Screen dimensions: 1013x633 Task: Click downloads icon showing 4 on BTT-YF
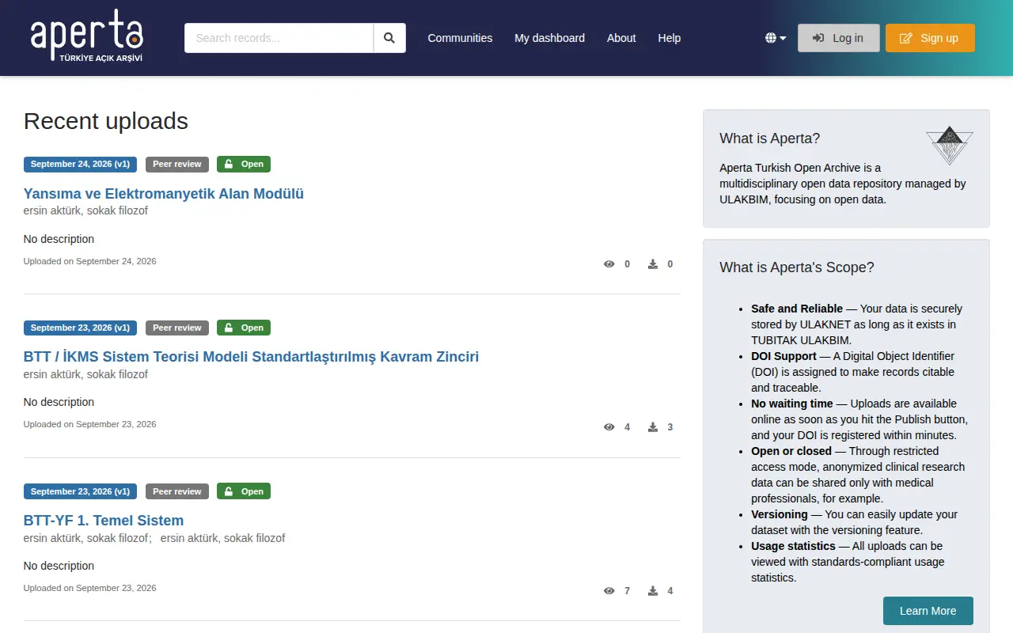coord(653,591)
